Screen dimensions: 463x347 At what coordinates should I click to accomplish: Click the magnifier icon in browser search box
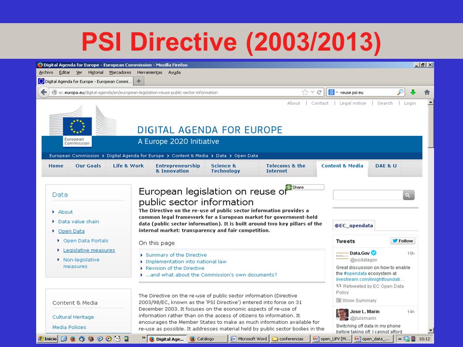click(x=400, y=93)
